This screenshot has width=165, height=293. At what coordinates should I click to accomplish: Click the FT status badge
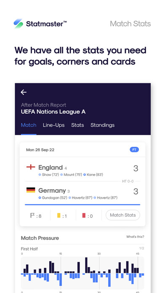click(x=134, y=150)
